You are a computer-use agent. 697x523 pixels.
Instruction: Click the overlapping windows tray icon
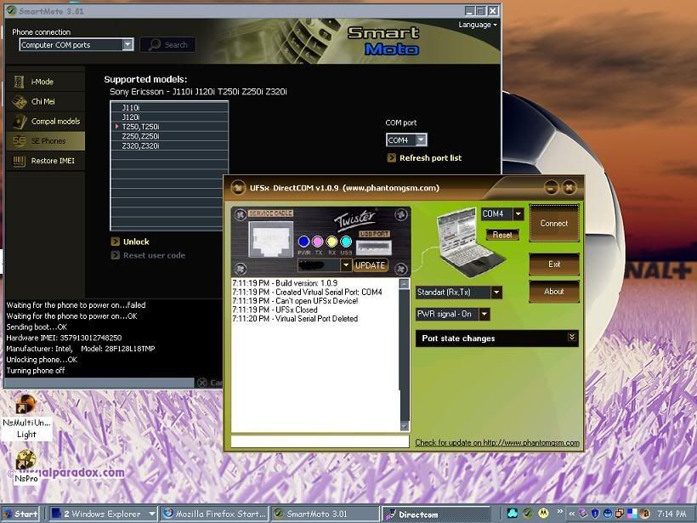click(620, 514)
